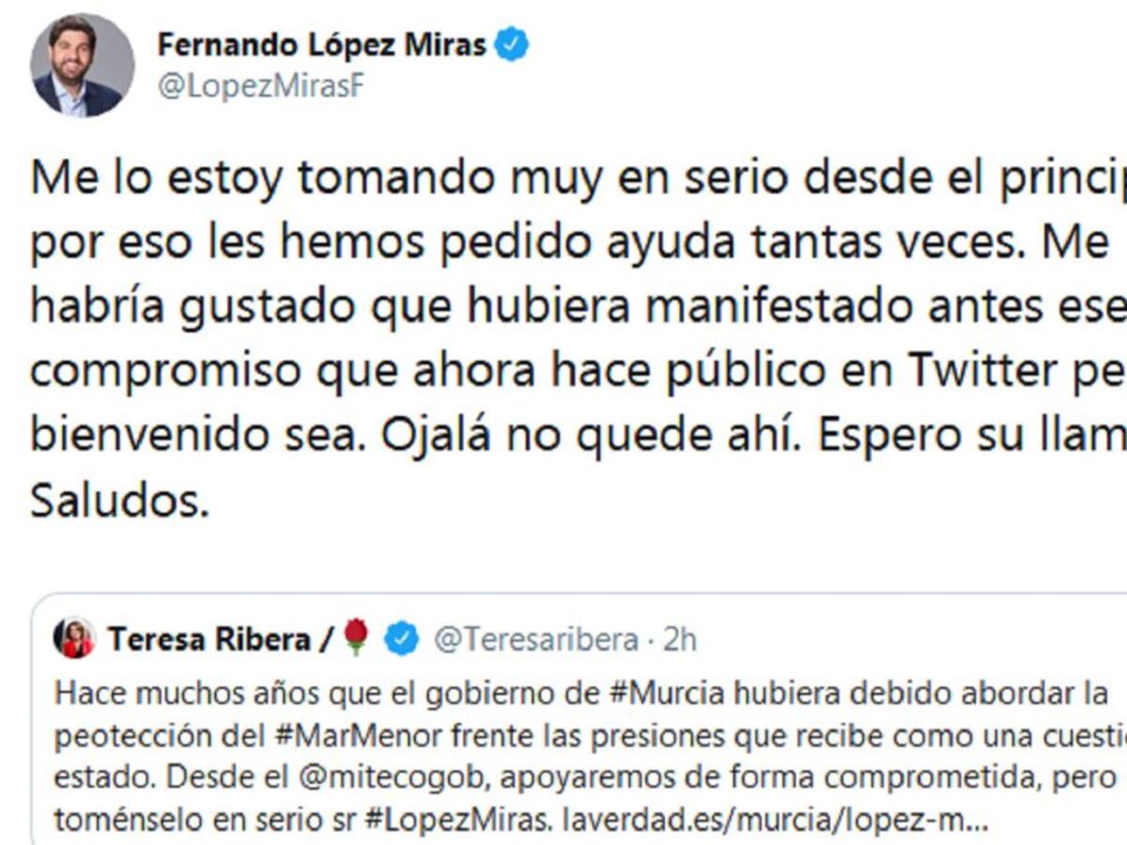Open the Fernando López Miras display name
Image resolution: width=1127 pixels, height=845 pixels.
[x=321, y=44]
